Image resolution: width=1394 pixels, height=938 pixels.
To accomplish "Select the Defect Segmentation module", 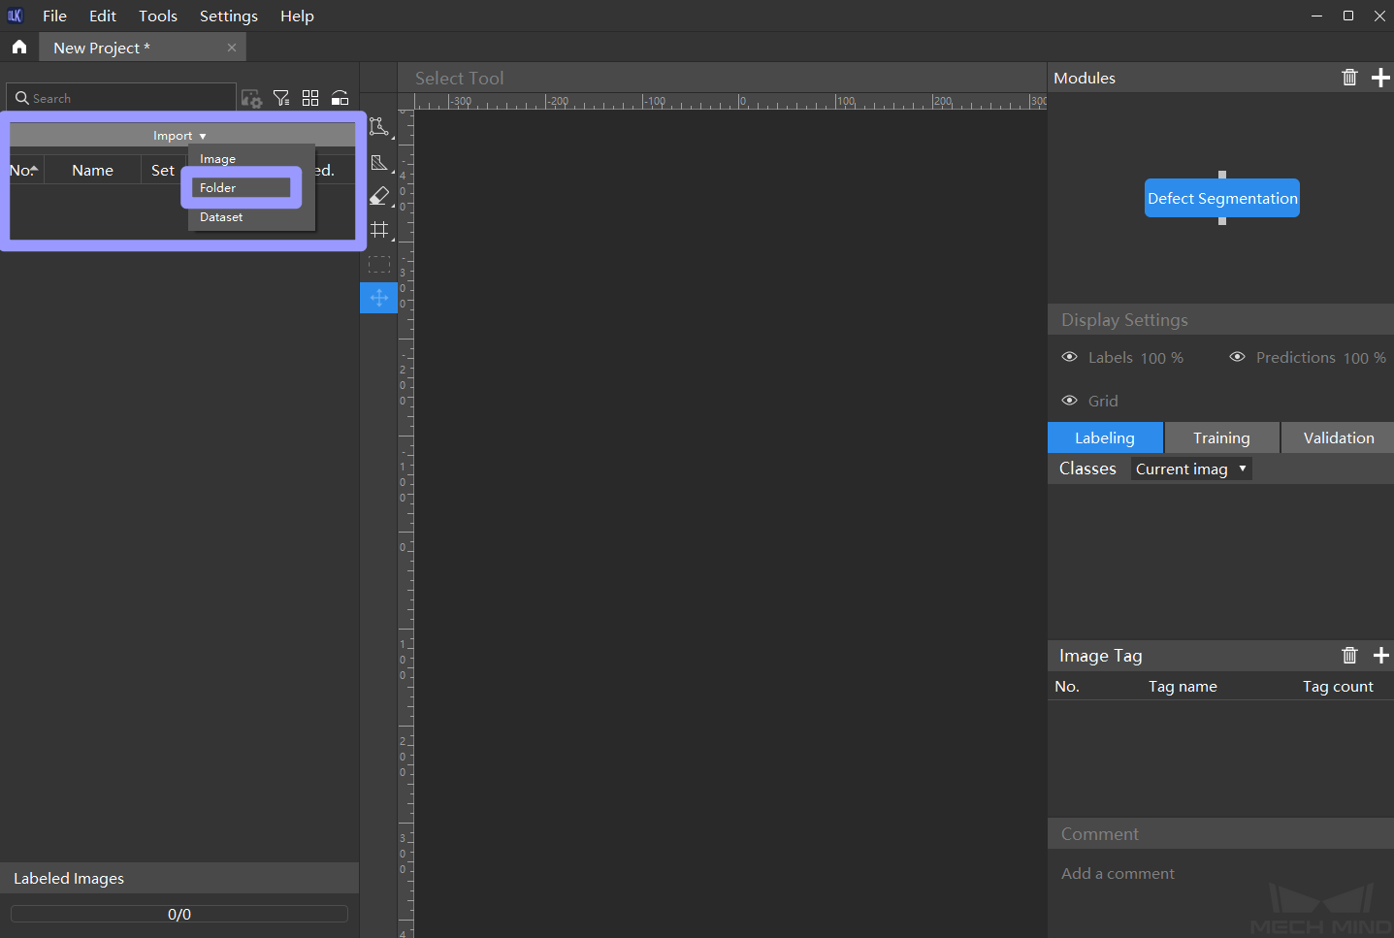I will click(1222, 198).
